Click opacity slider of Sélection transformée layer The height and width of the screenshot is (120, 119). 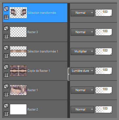pyautogui.click(x=104, y=13)
